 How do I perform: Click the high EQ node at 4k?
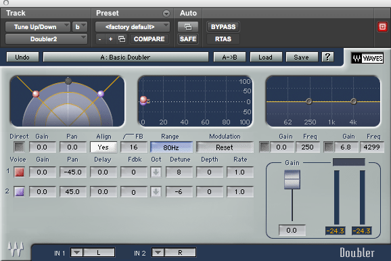tap(353, 101)
